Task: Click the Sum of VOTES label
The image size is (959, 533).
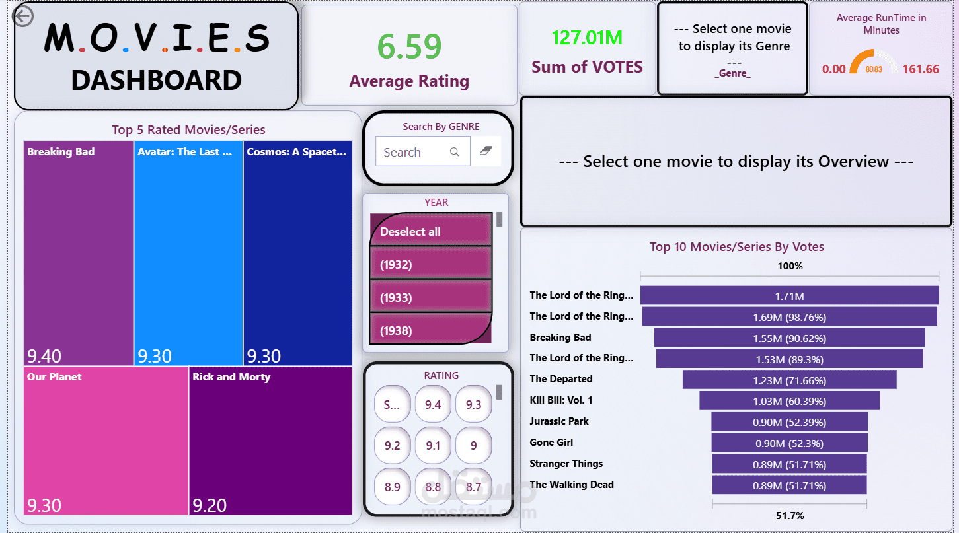Action: tap(587, 67)
